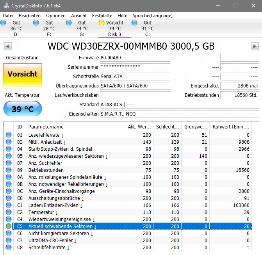Click the empty Laufwerkbuchstaben field

tap(135, 95)
